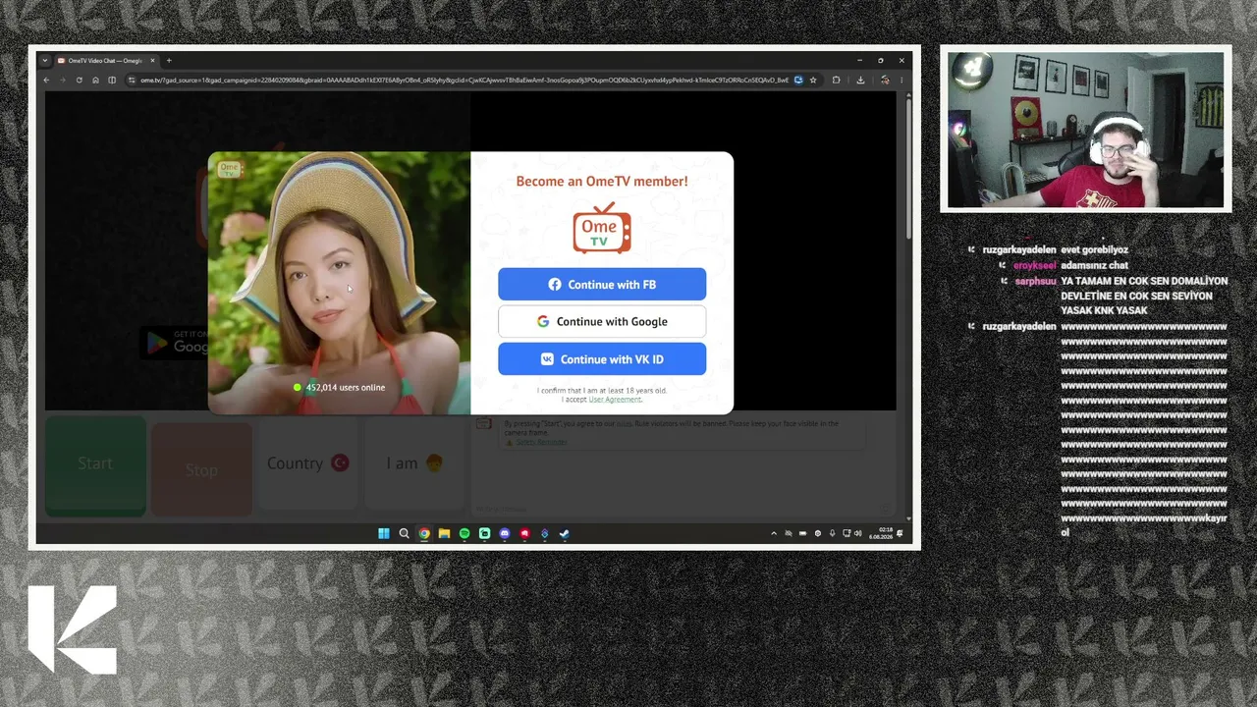The image size is (1257, 707).
Task: Click the Chrome taskbar icon
Action: coord(424,534)
